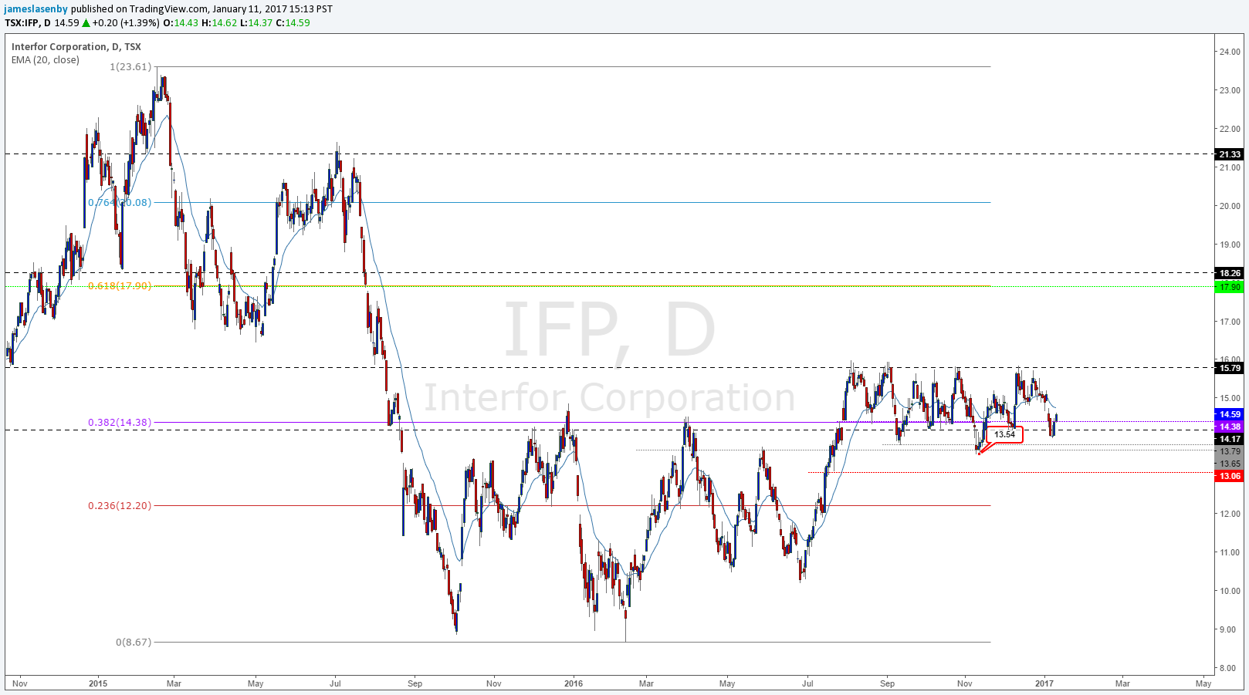Click the green 17.90 price axis label
Viewport: 1249px width, 695px height.
coord(1230,287)
